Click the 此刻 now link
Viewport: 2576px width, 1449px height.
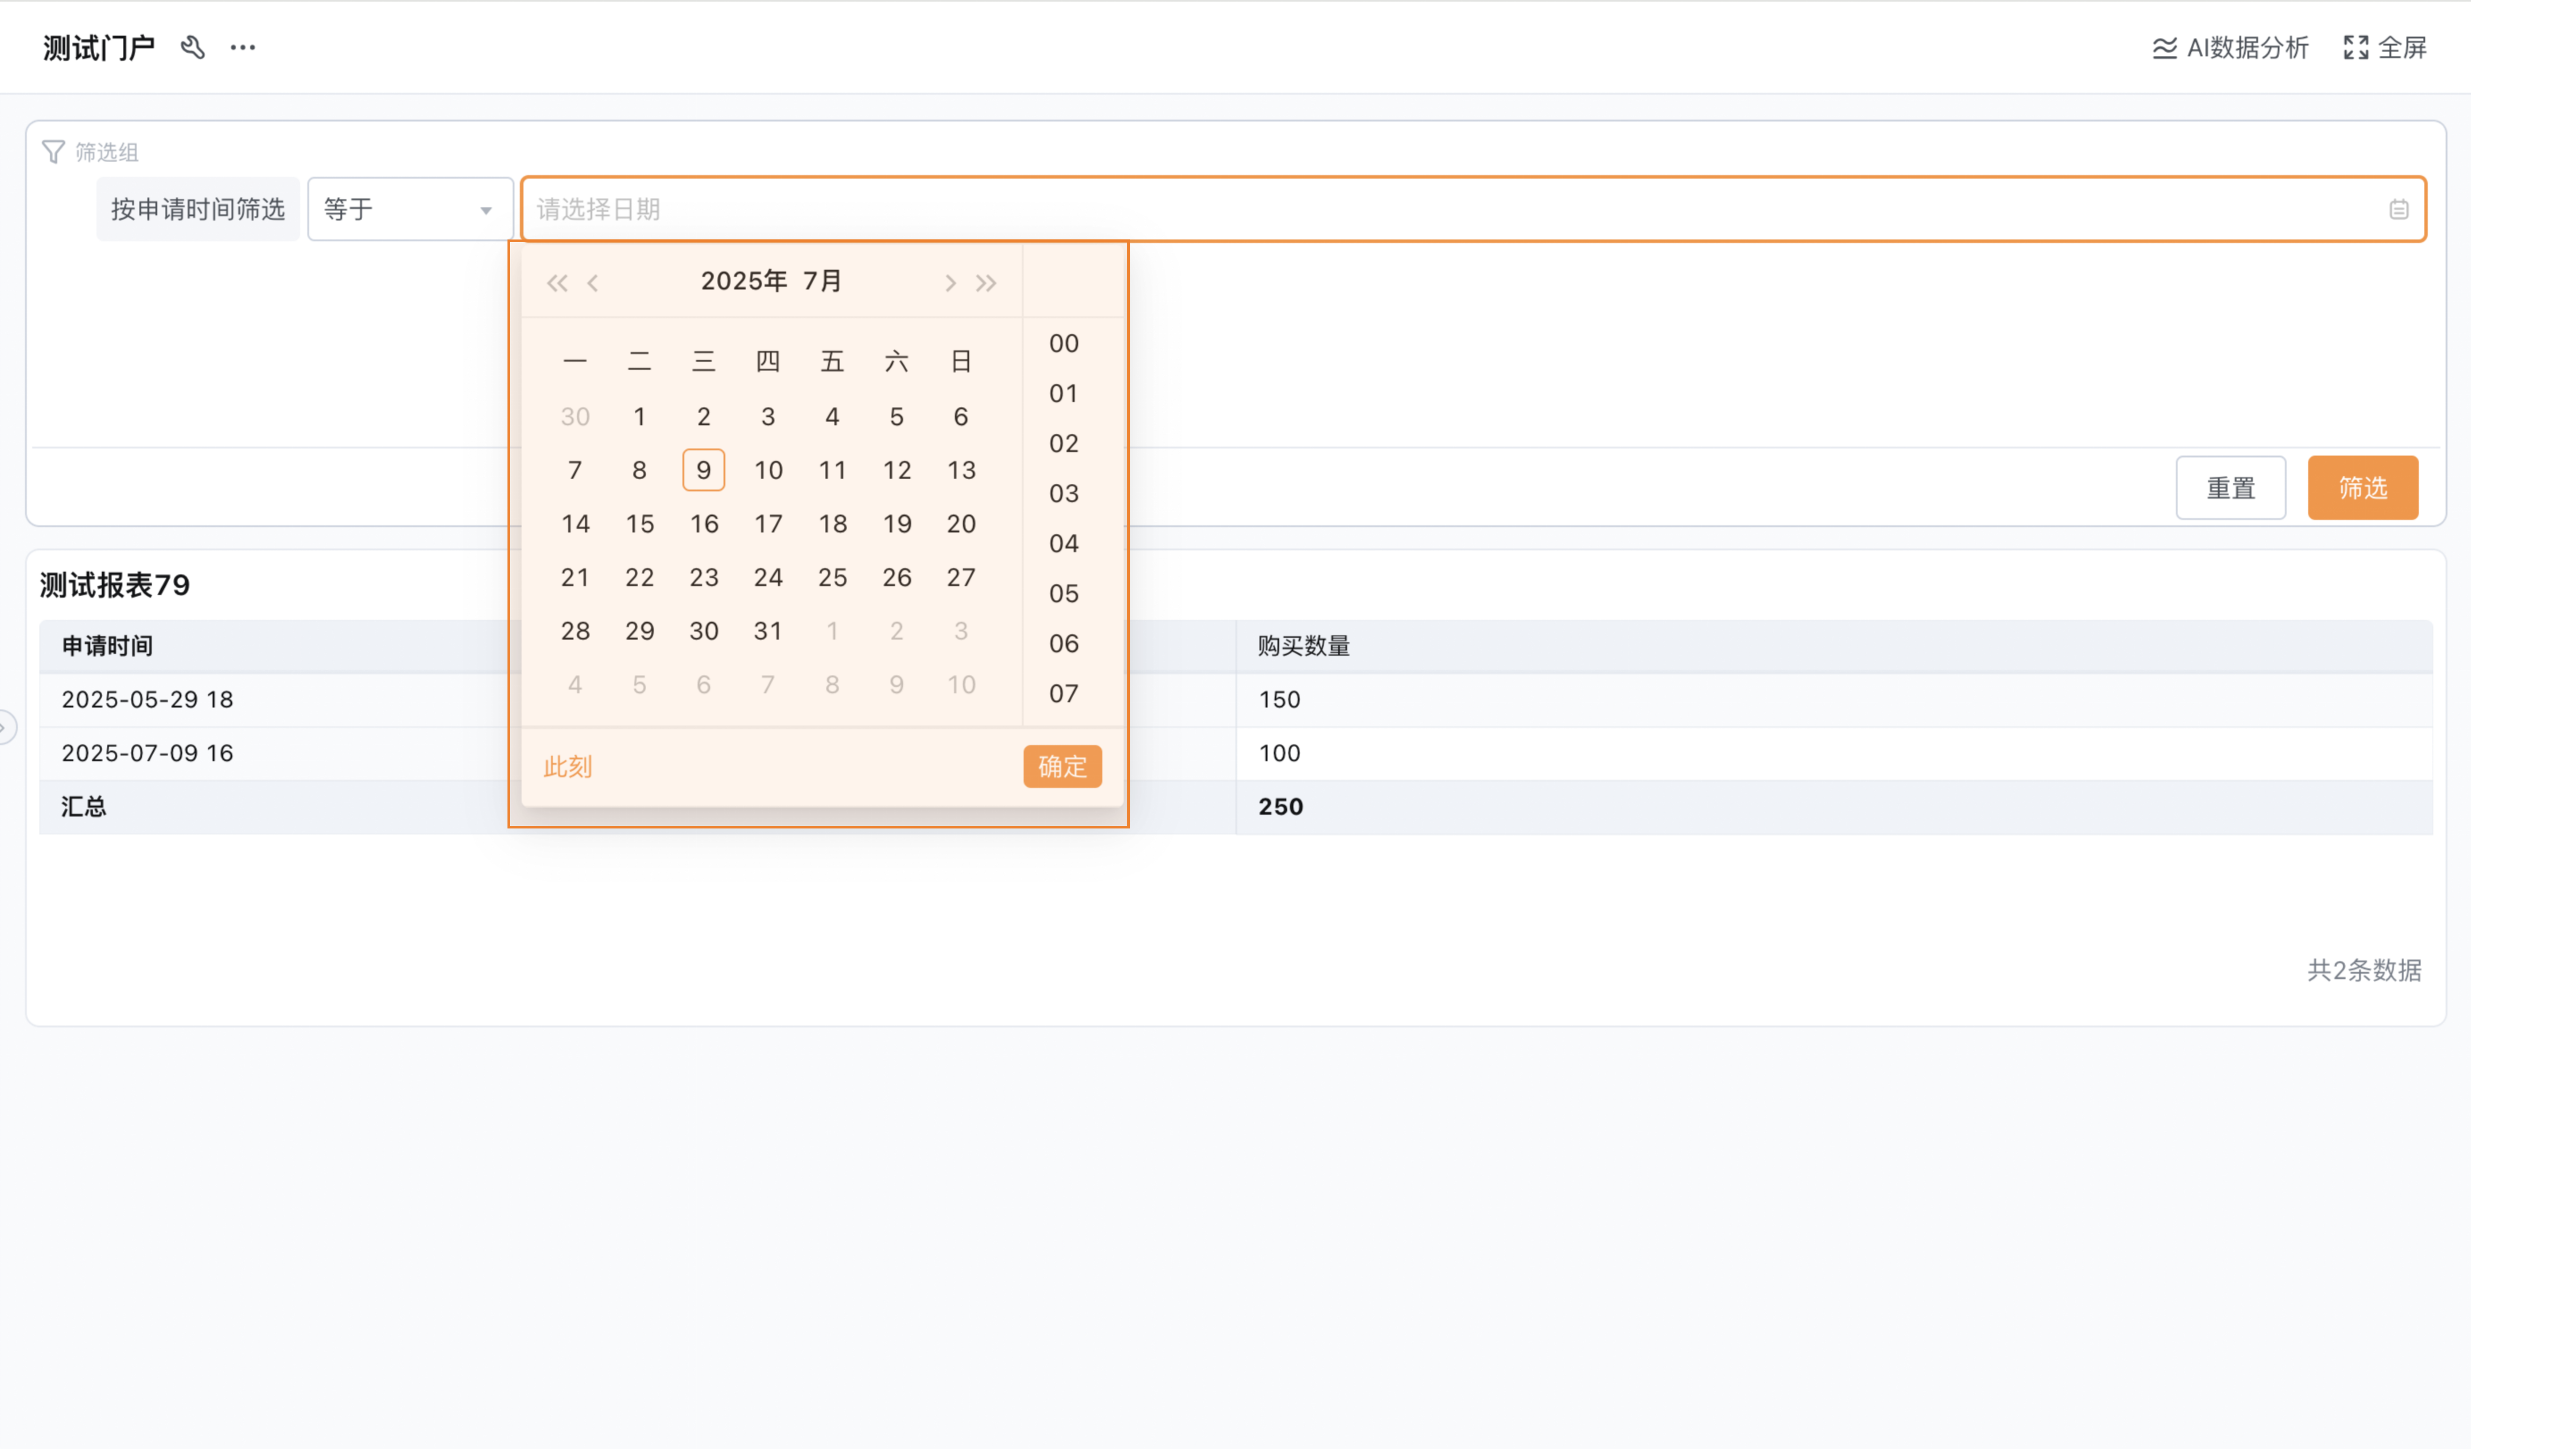[568, 767]
